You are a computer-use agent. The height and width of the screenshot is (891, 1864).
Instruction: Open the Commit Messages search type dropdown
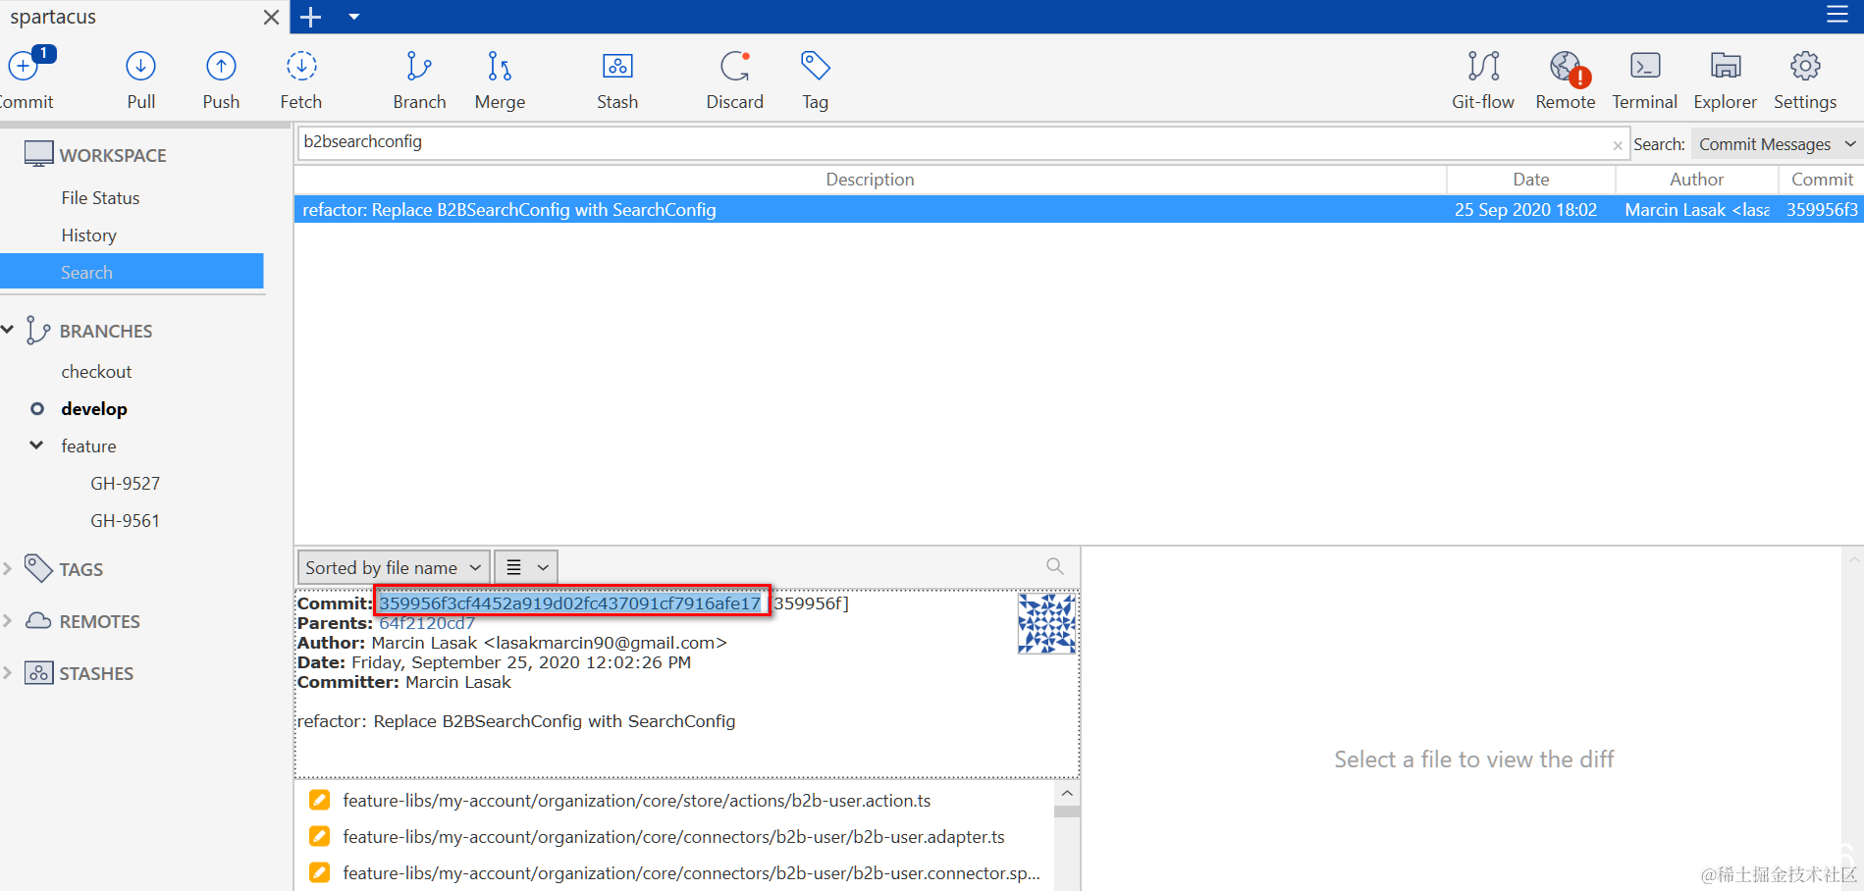tap(1775, 144)
